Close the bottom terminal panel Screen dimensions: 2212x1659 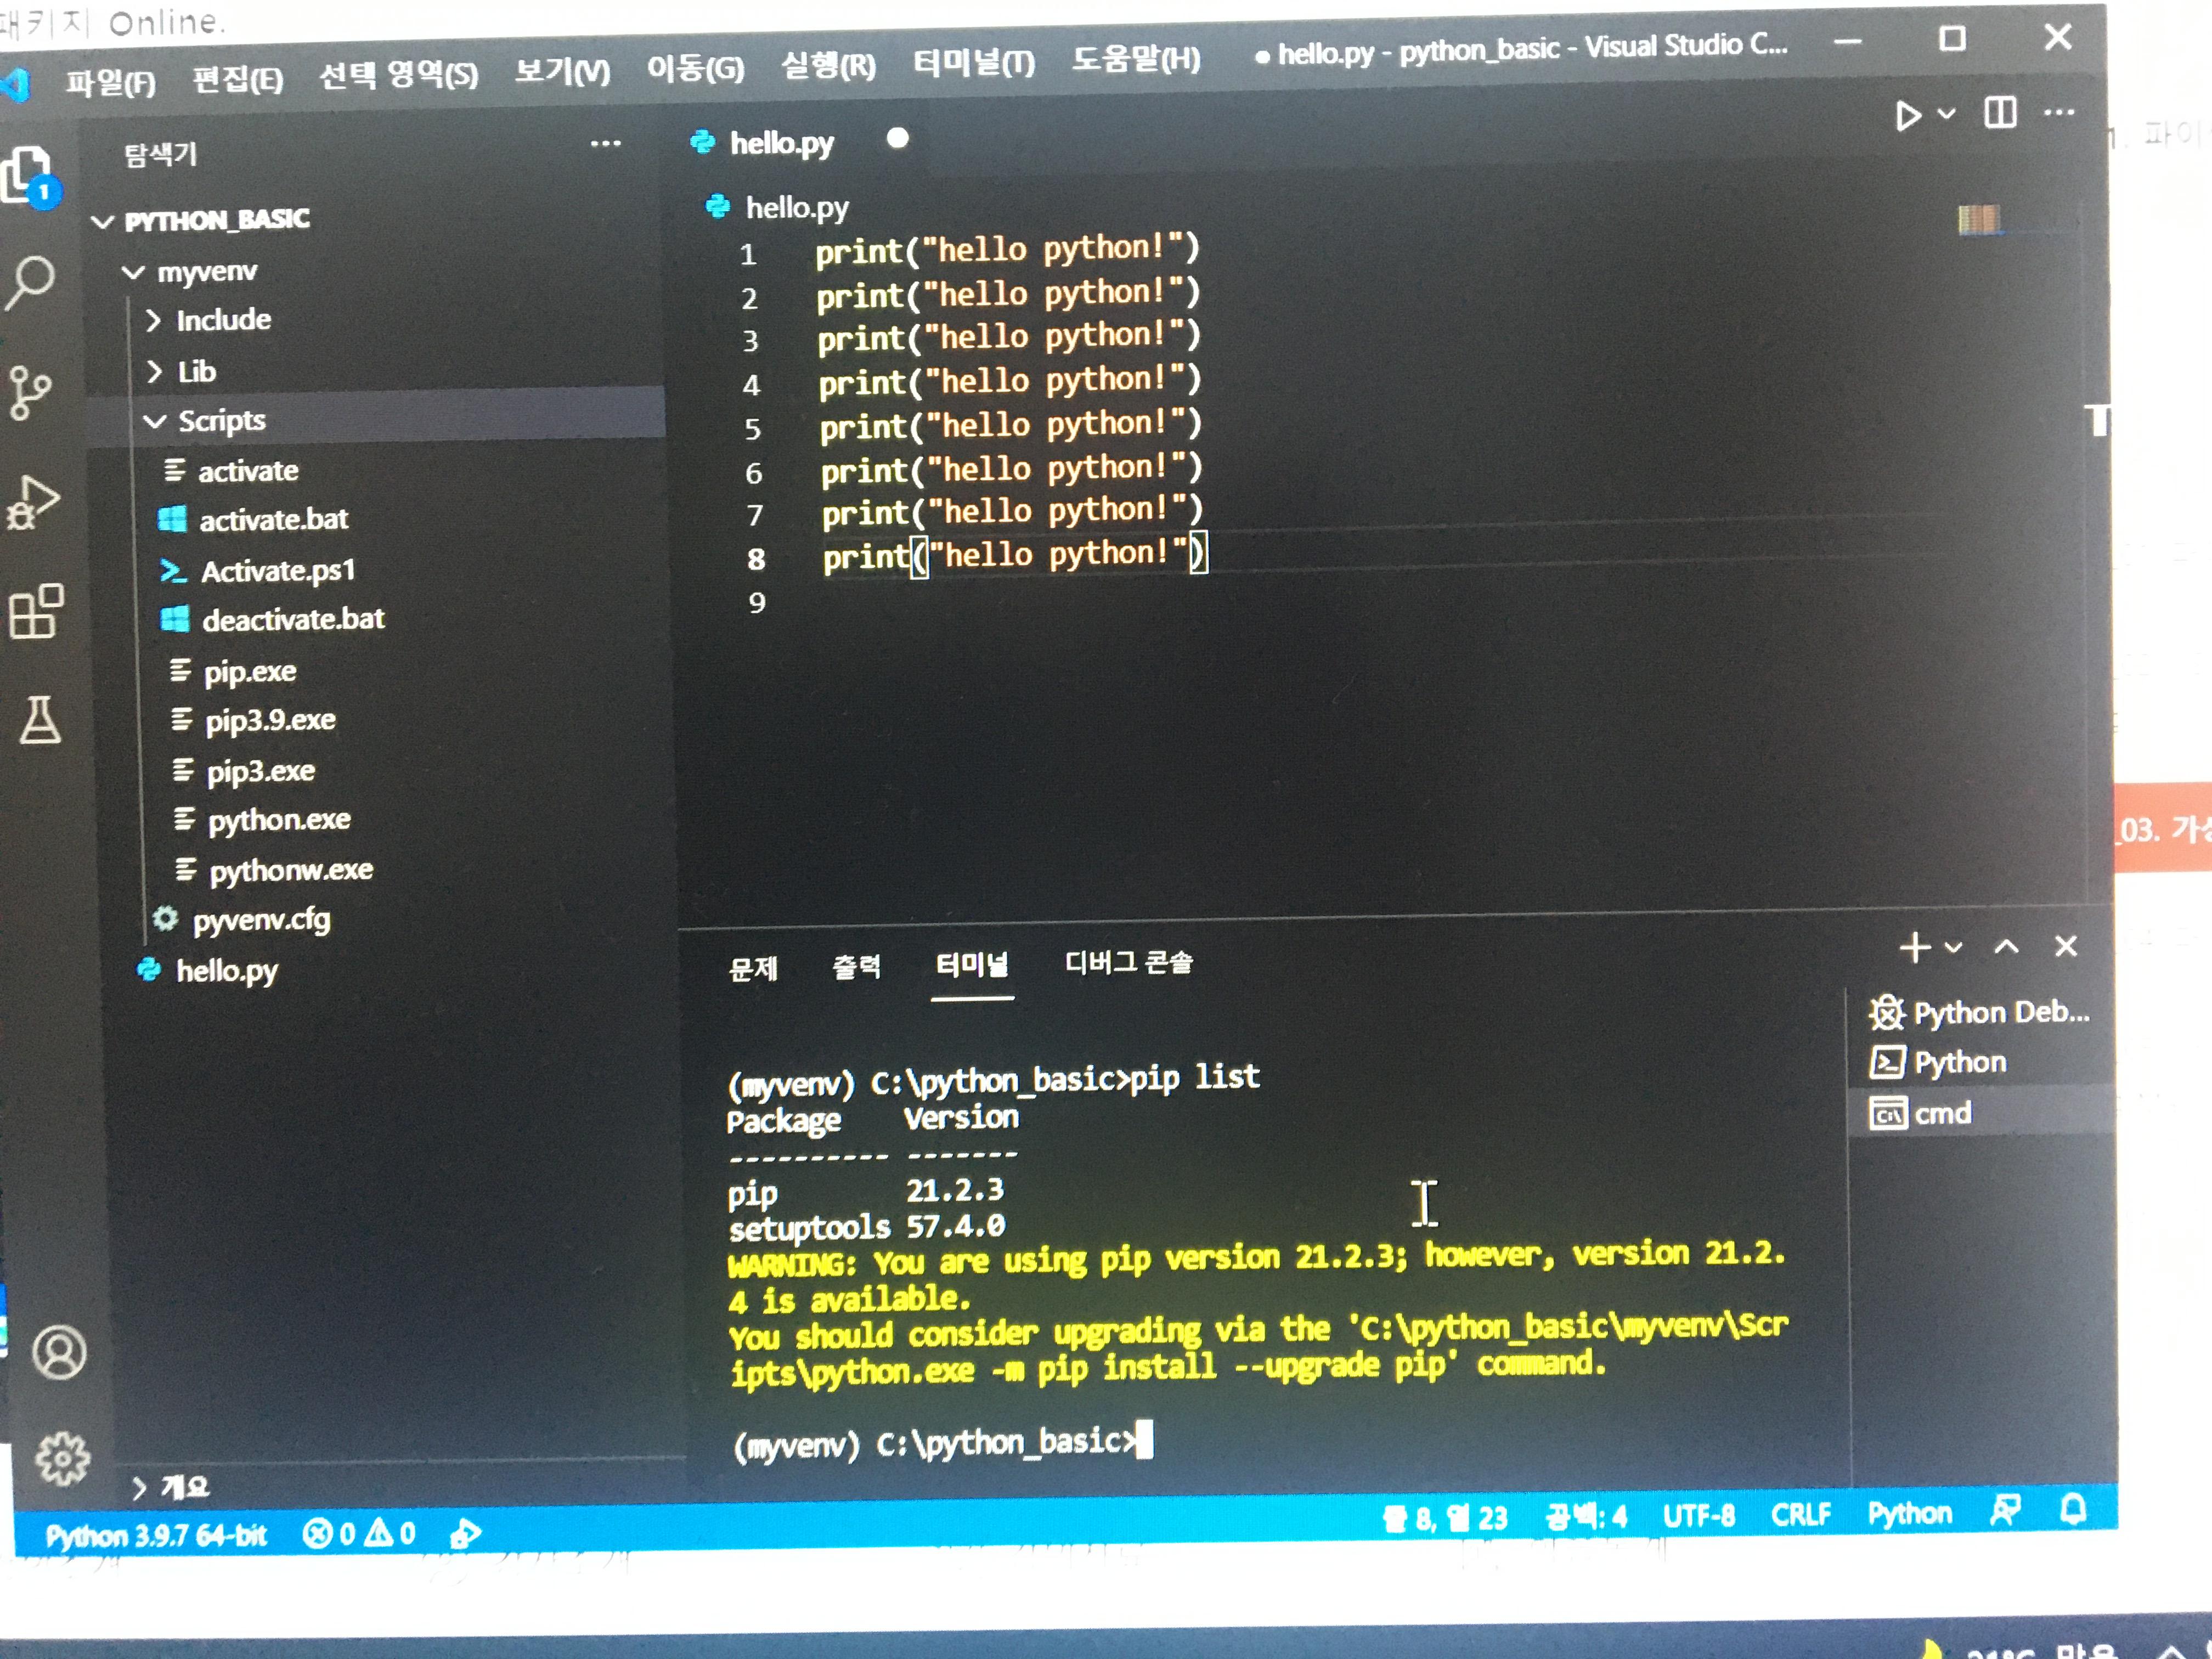(2066, 946)
